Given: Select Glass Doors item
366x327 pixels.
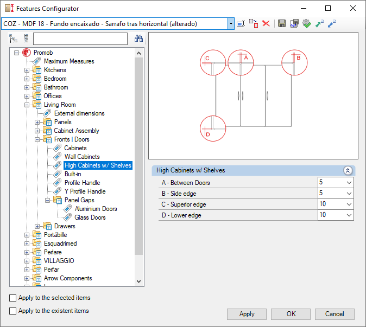Looking at the screenshot, I should click(90, 217).
